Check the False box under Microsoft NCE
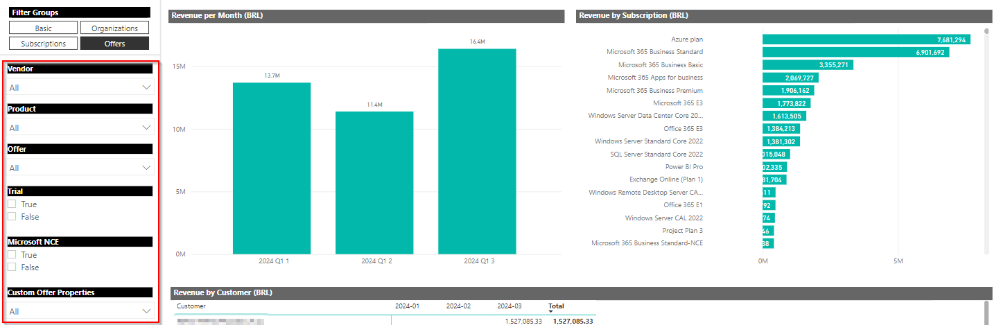This screenshot has height=325, width=1001. 12,267
